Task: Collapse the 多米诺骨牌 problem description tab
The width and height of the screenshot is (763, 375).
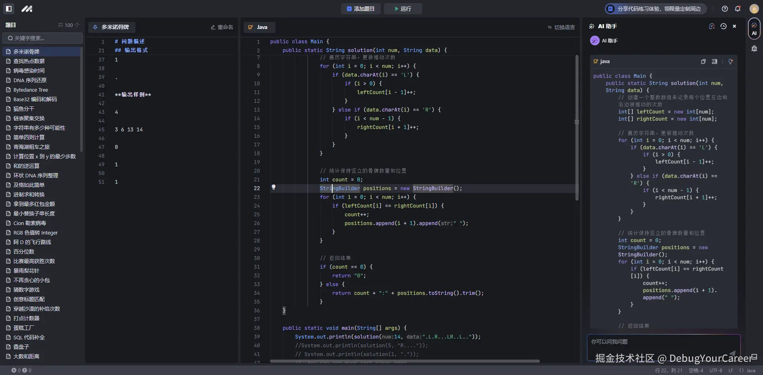Action: click(112, 27)
